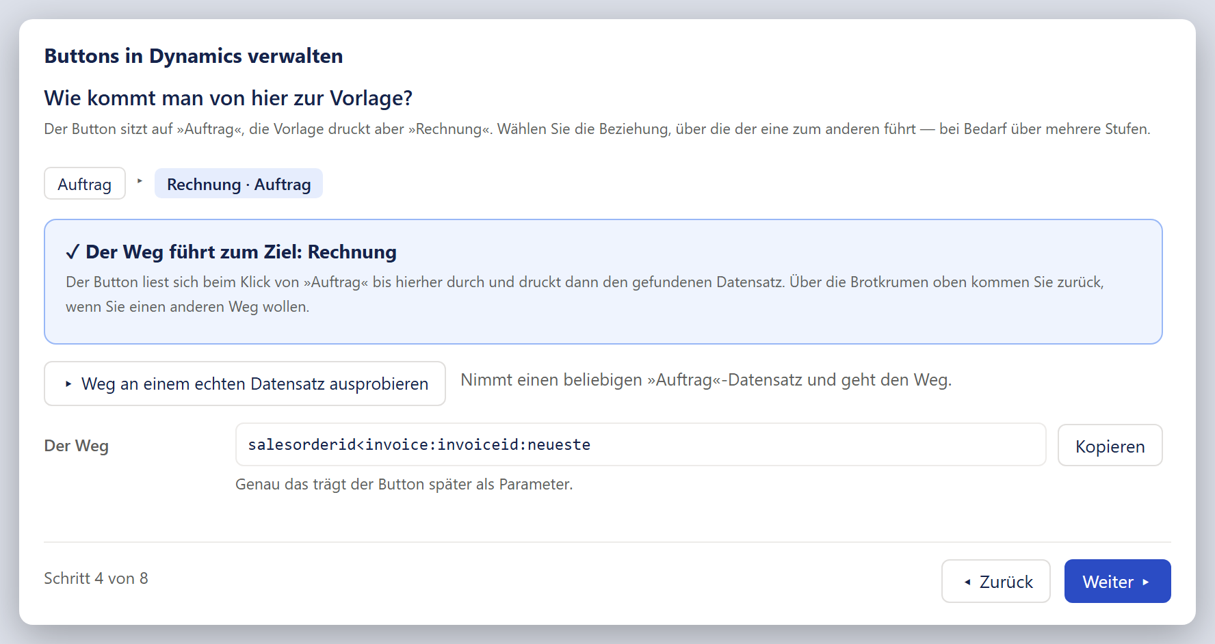1215x644 pixels.
Task: Click the heading Buttons in Dynamics verwalten
Action: 194,56
